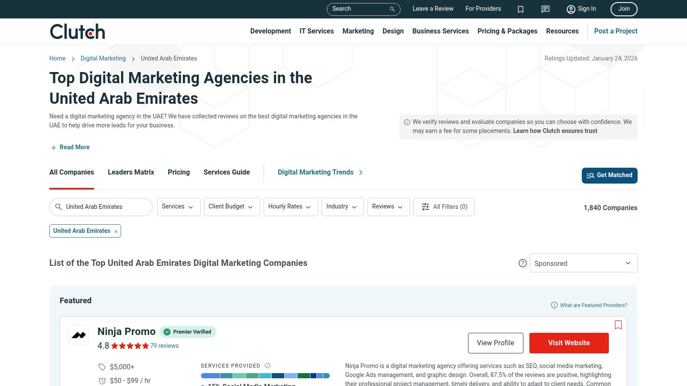Expand the Read More description
Screen dimensions: 687x386
pos(70,147)
